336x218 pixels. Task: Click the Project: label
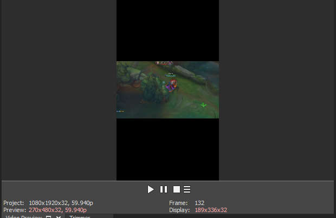[14, 203]
